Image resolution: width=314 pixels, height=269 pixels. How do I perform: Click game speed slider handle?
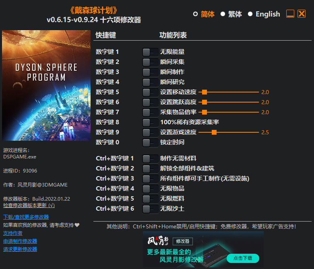coord(214,132)
